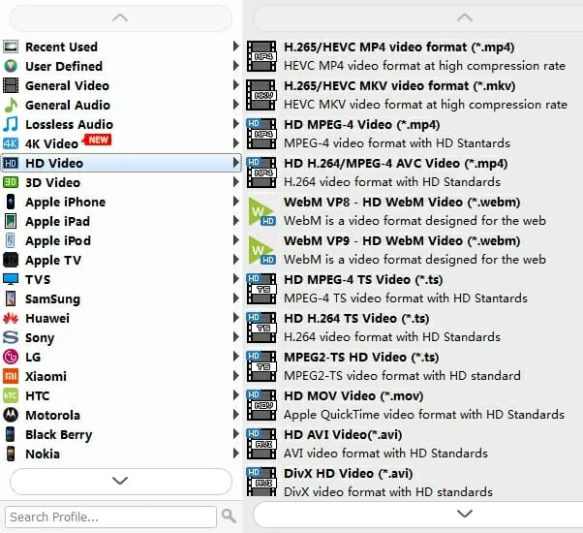The image size is (583, 533).
Task: Choose the 3D Video category
Action: (x=121, y=182)
